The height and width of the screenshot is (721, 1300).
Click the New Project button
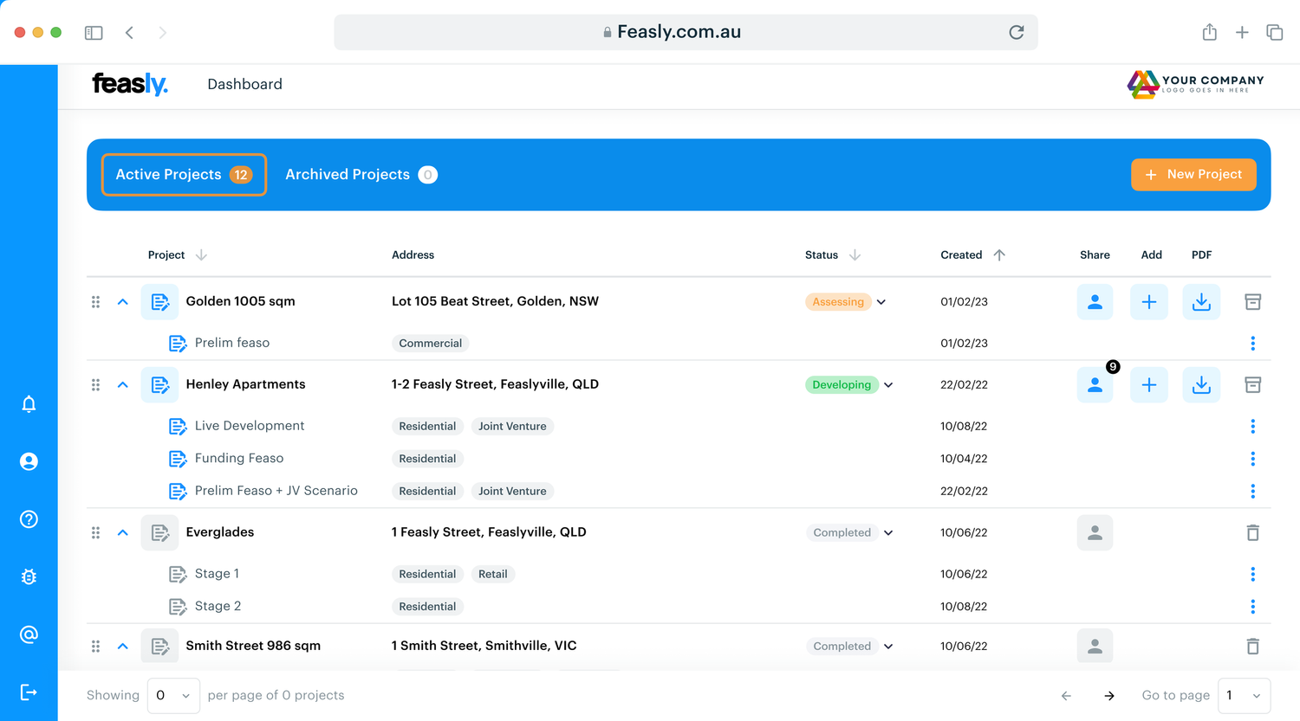tap(1193, 174)
